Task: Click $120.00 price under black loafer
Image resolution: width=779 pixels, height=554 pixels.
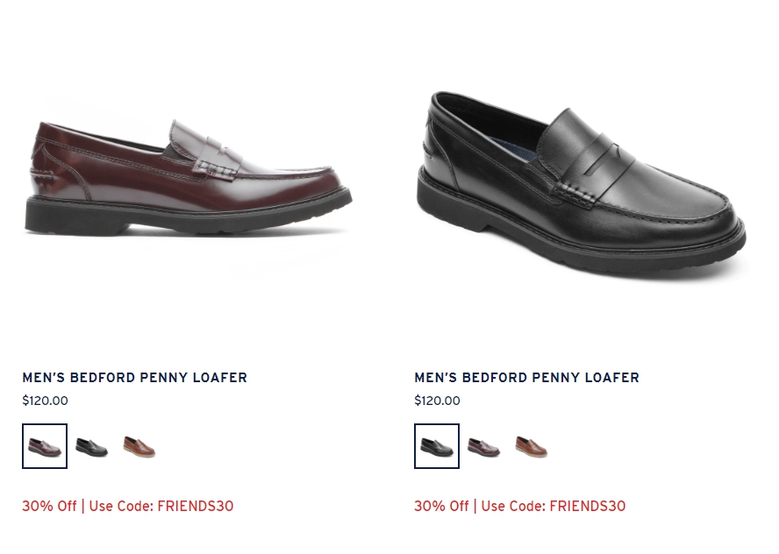Action: point(437,401)
